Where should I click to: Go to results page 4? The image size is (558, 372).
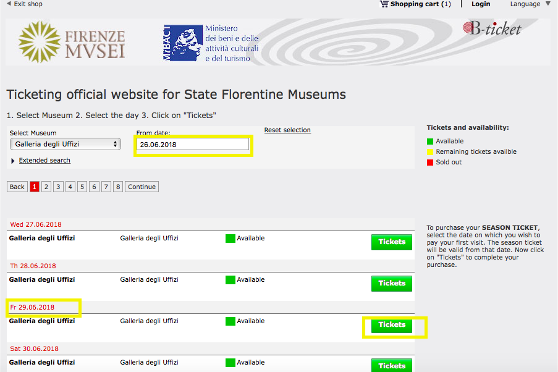[70, 187]
